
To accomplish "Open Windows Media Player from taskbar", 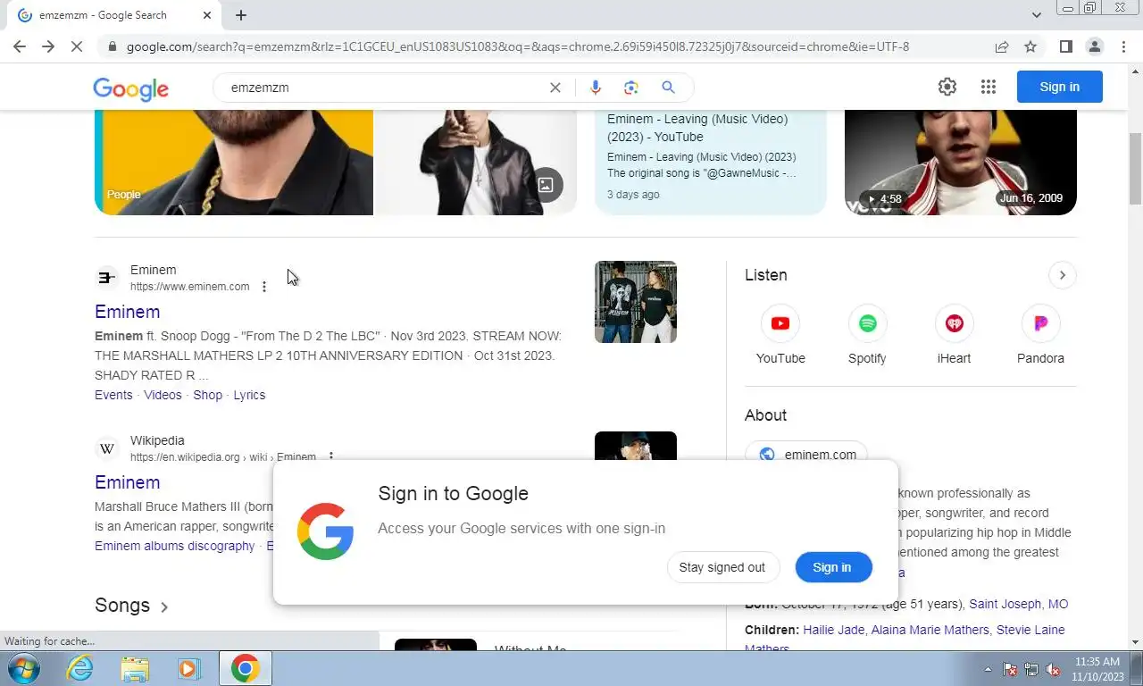I will tap(188, 668).
